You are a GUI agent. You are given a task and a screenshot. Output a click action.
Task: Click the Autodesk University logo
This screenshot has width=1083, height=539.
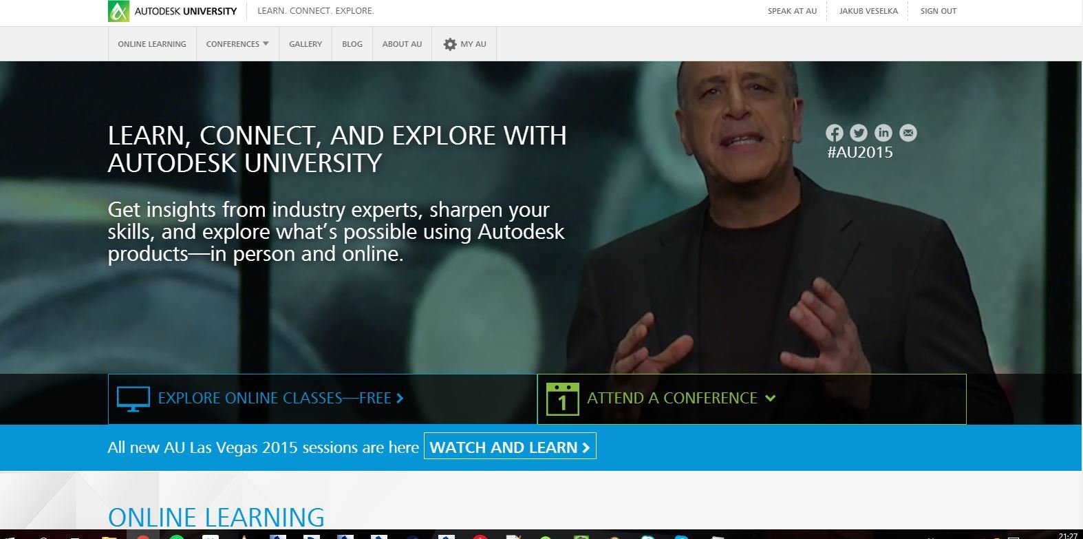click(x=173, y=11)
